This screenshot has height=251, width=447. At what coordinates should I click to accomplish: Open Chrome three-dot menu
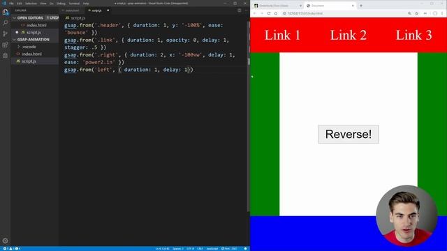coord(442,13)
